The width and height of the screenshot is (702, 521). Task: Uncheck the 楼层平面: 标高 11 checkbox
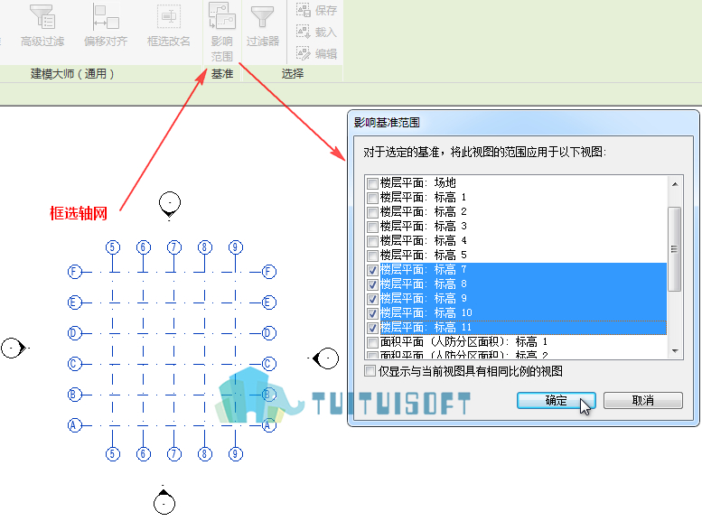click(372, 328)
